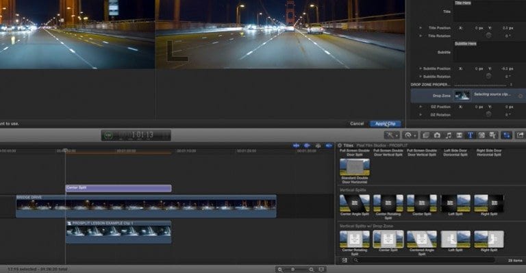Screen dimensions: 526x273
Task: Click DZ Position X value
Action: coord(479,107)
